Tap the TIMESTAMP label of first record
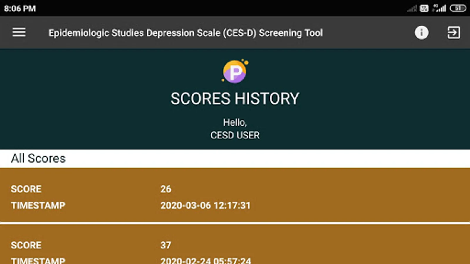 pos(38,205)
